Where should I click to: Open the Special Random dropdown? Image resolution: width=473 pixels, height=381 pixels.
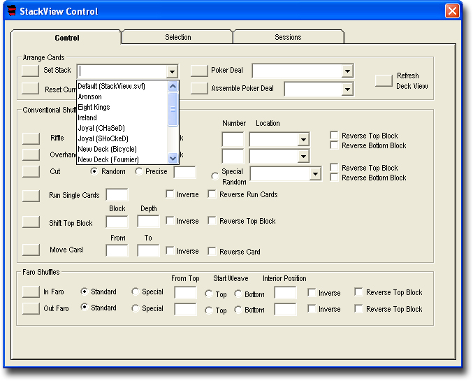click(x=315, y=174)
